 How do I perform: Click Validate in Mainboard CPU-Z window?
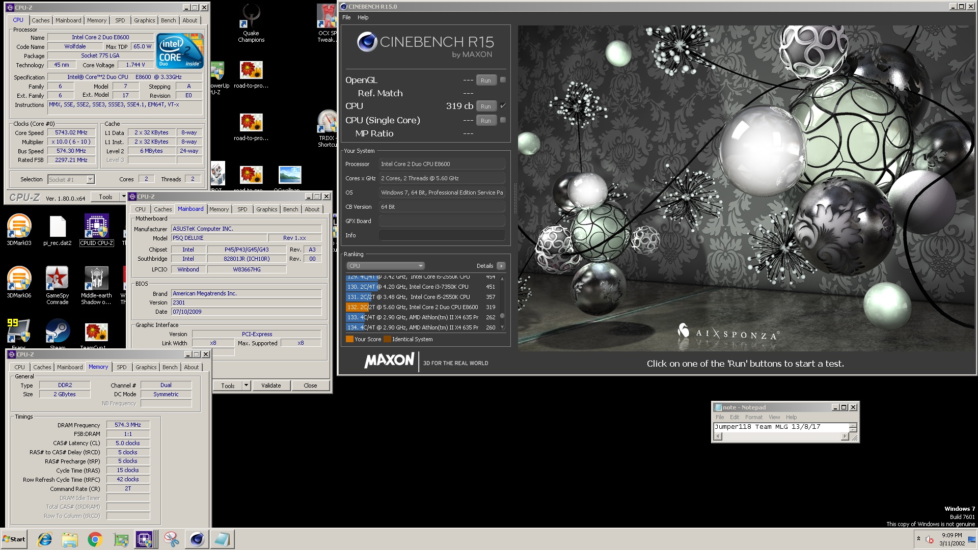click(x=271, y=386)
